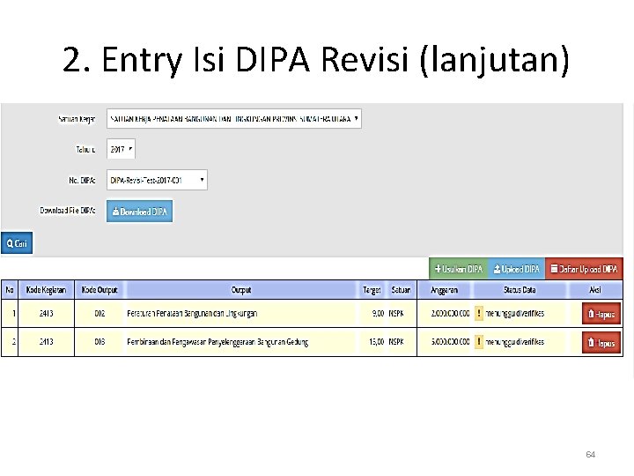Click the Download File DIPA label
The width and height of the screenshot is (634, 476).
68,211
